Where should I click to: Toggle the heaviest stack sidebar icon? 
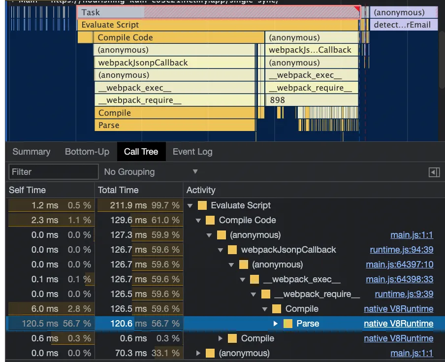tap(434, 172)
